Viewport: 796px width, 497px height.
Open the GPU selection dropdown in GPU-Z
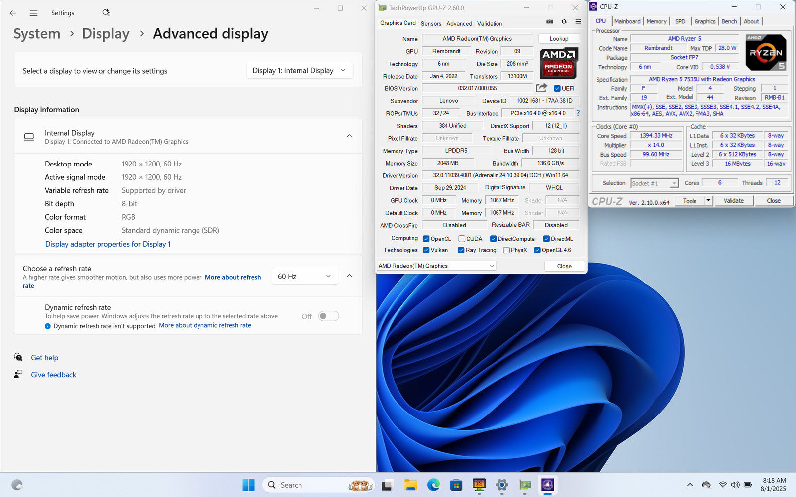(436, 266)
